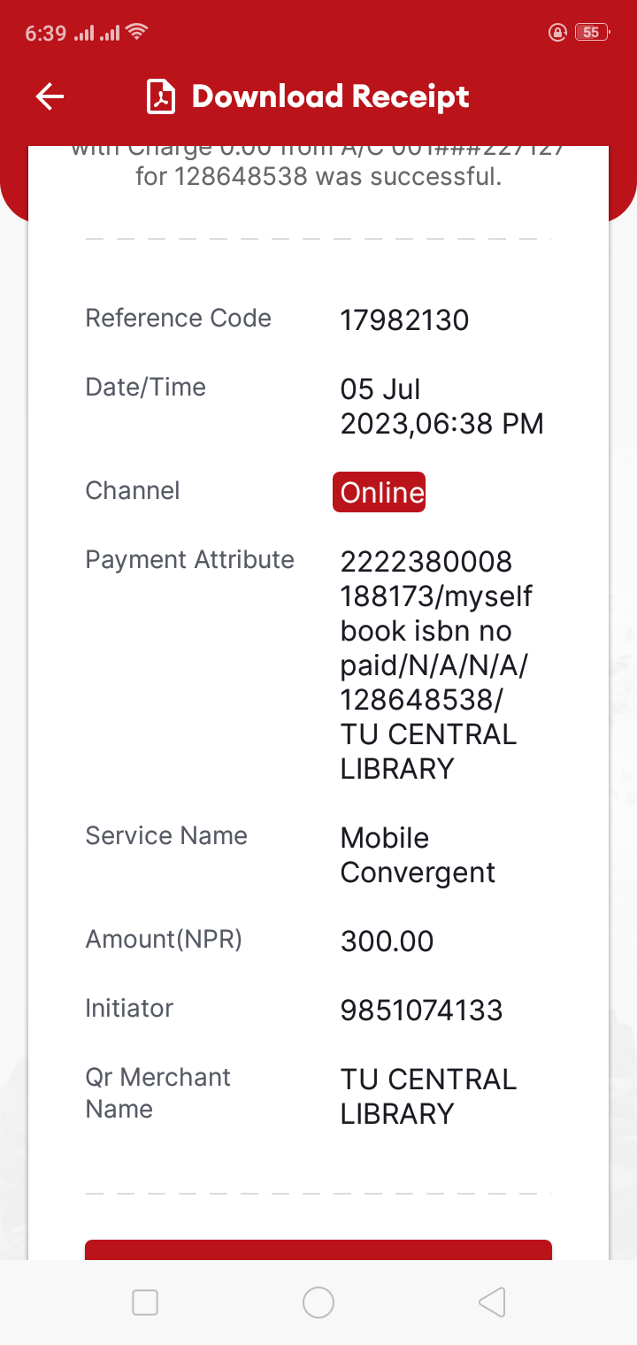The image size is (637, 1345).
Task: Select the reference code 17982130
Action: tap(404, 320)
